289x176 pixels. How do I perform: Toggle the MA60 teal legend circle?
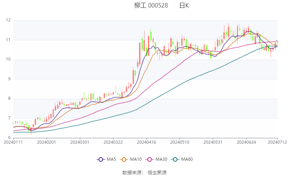[175, 159]
